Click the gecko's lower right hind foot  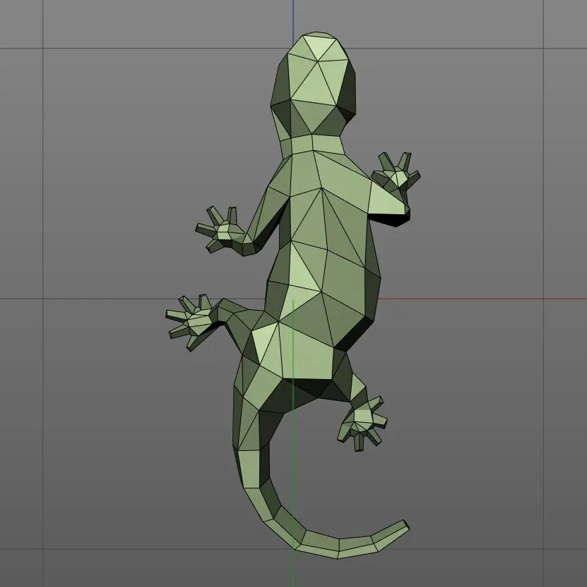pos(362,424)
